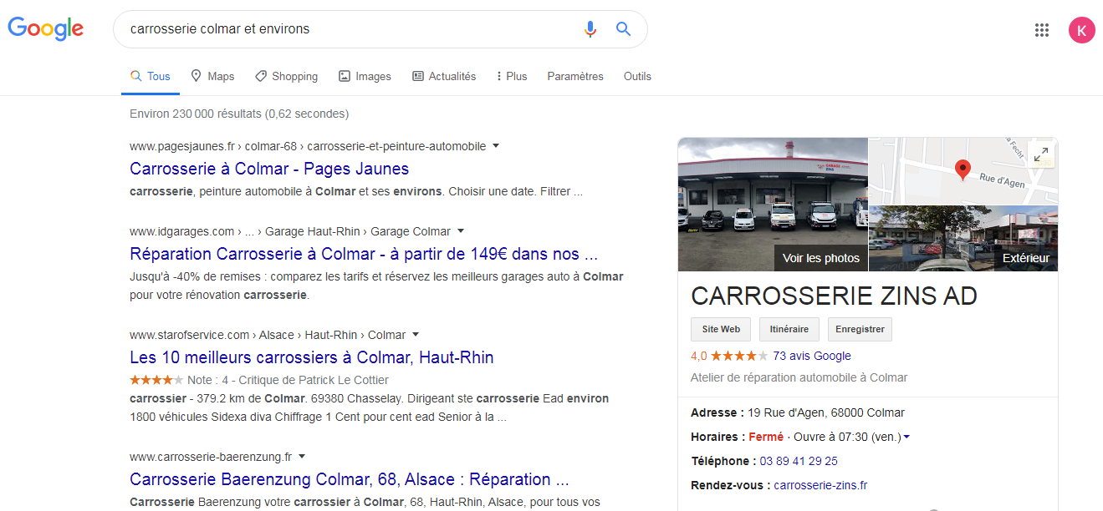1103x511 pixels.
Task: Open the Outils search tools
Action: coord(637,76)
